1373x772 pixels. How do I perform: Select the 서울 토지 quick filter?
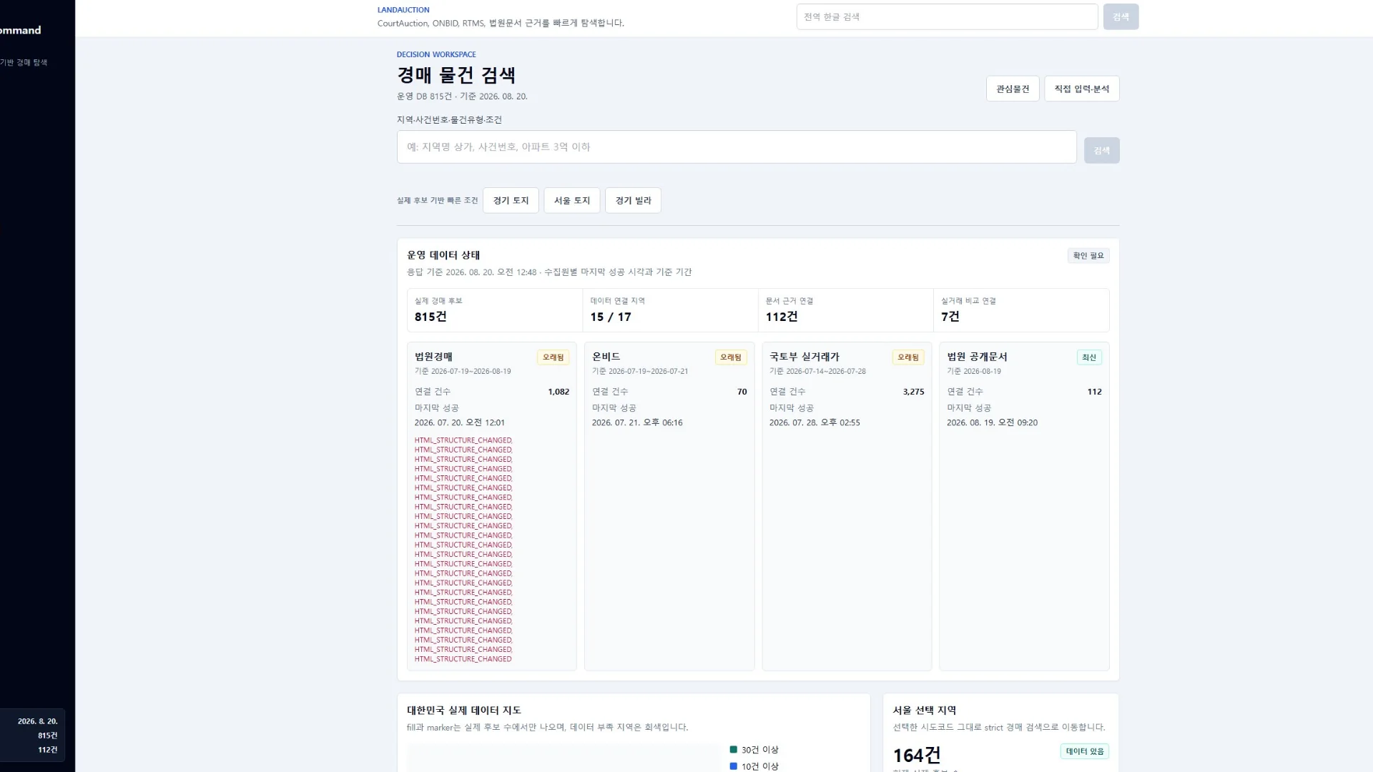pyautogui.click(x=572, y=200)
